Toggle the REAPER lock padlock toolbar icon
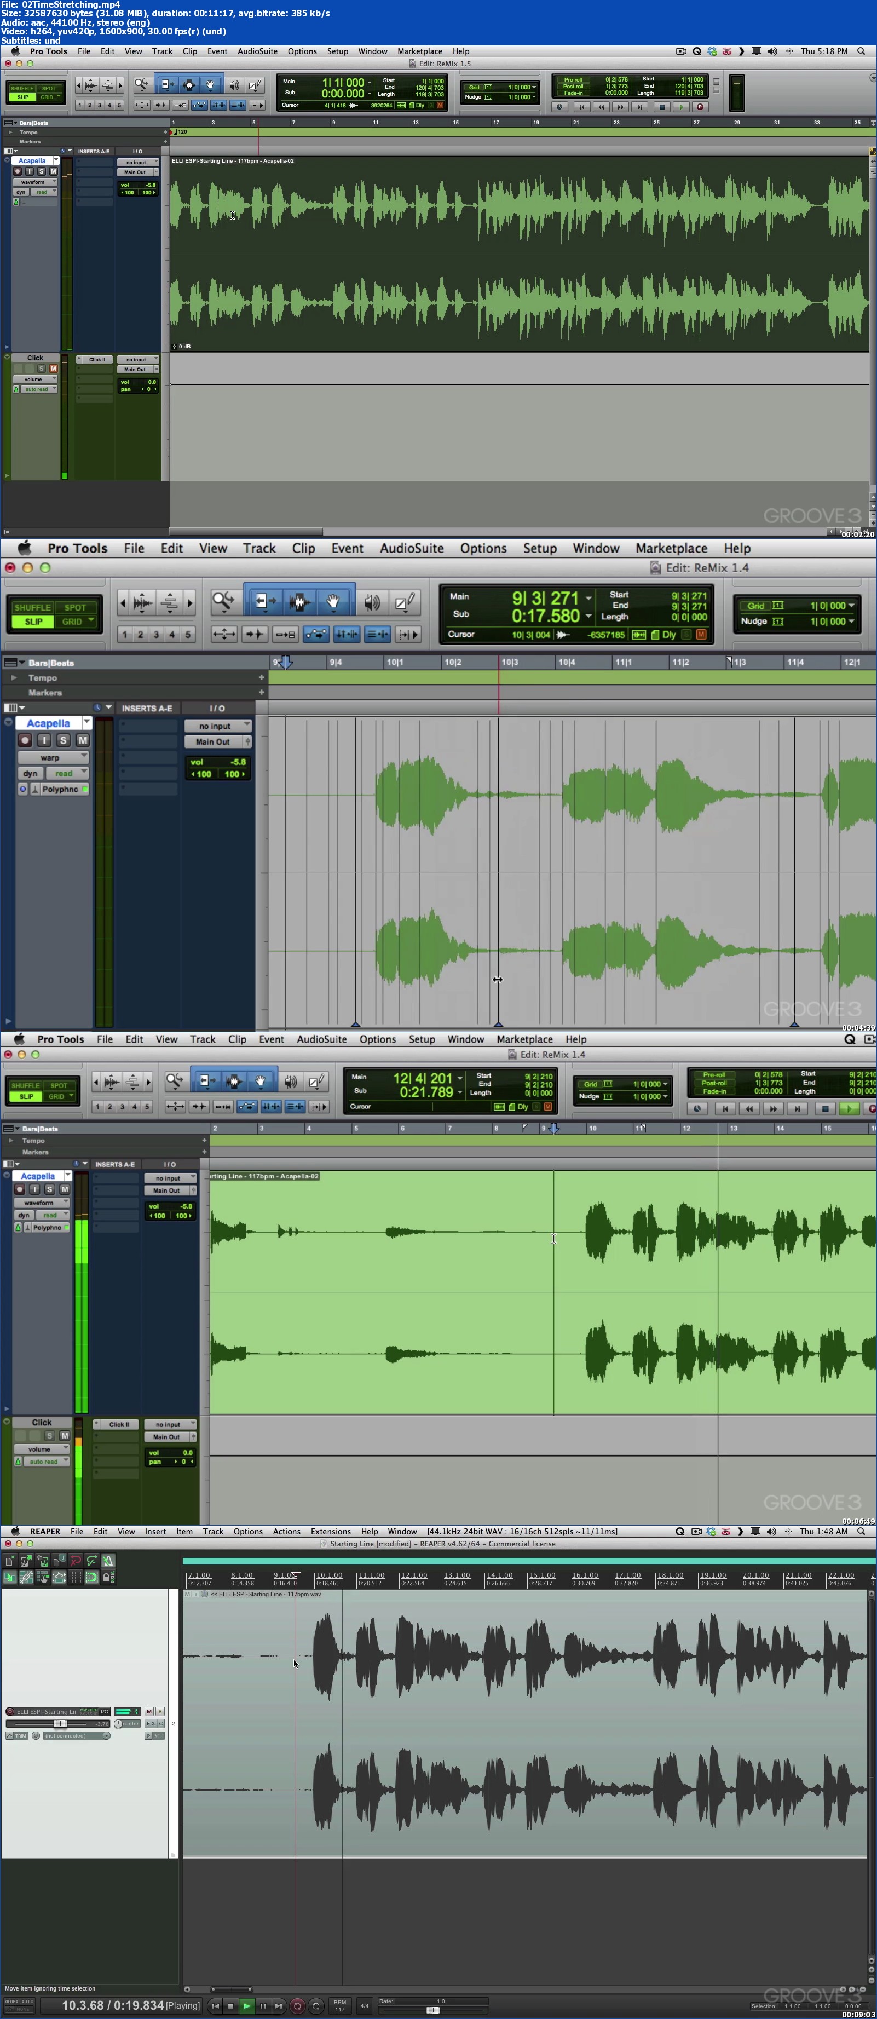This screenshot has width=877, height=2019. coord(108,1578)
